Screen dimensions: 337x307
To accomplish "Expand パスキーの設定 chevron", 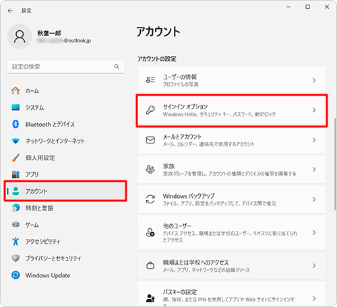I will tap(314, 298).
